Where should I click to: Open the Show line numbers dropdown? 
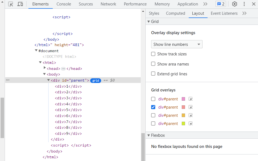pyautogui.click(x=177, y=44)
